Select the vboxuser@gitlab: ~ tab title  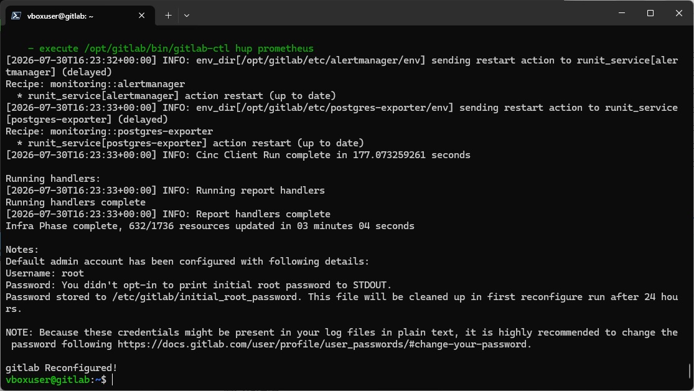60,16
